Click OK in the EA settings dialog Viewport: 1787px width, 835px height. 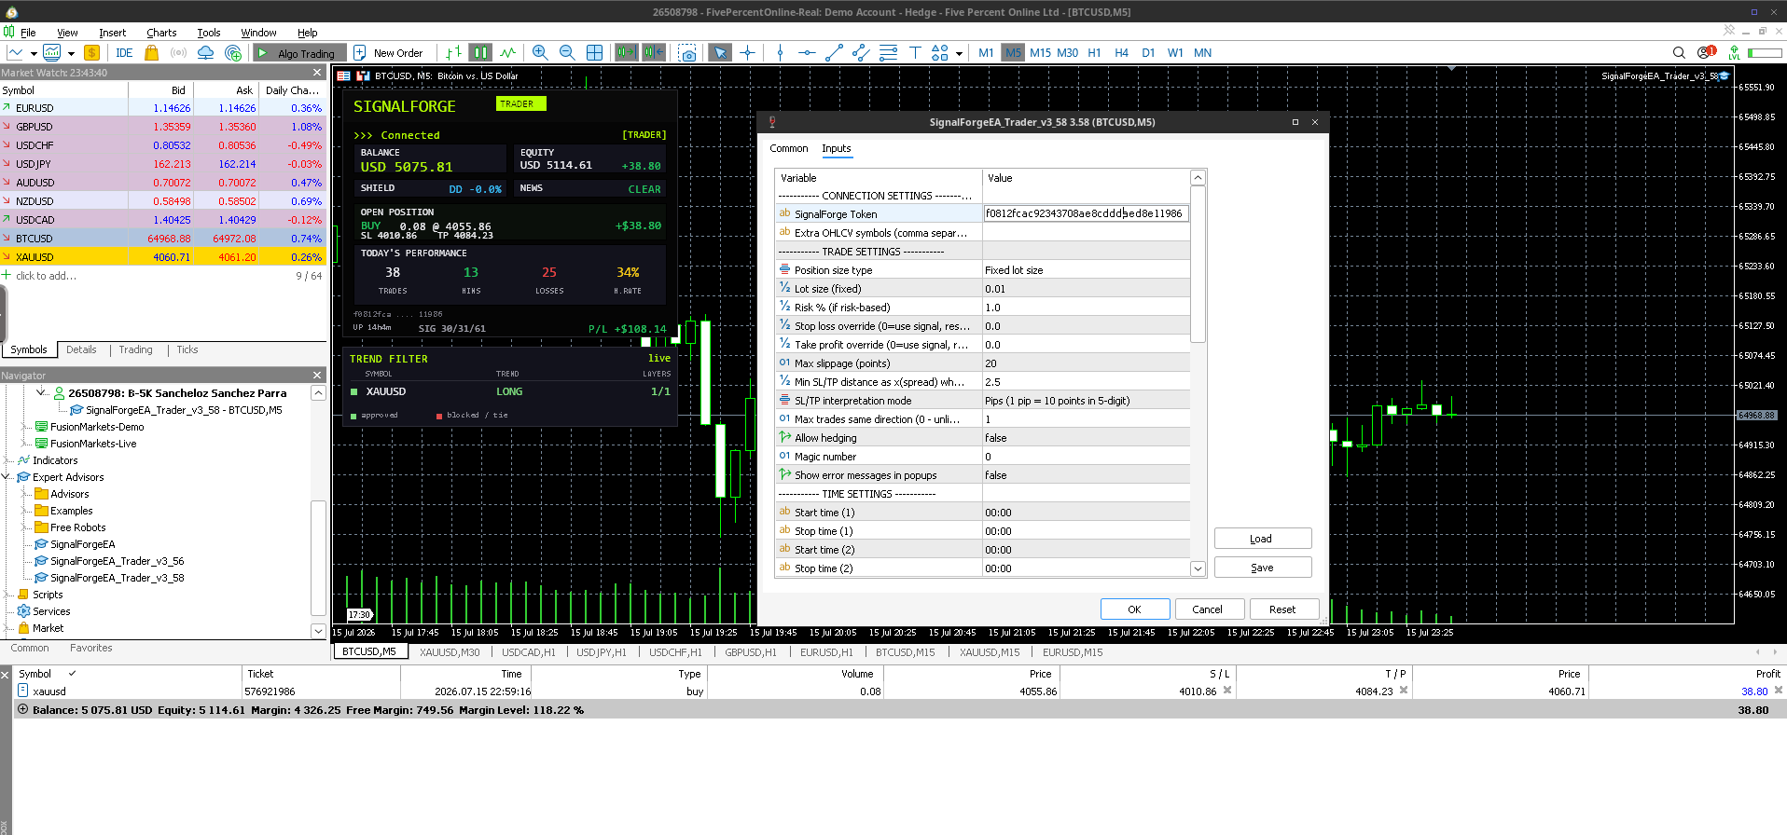(1135, 609)
